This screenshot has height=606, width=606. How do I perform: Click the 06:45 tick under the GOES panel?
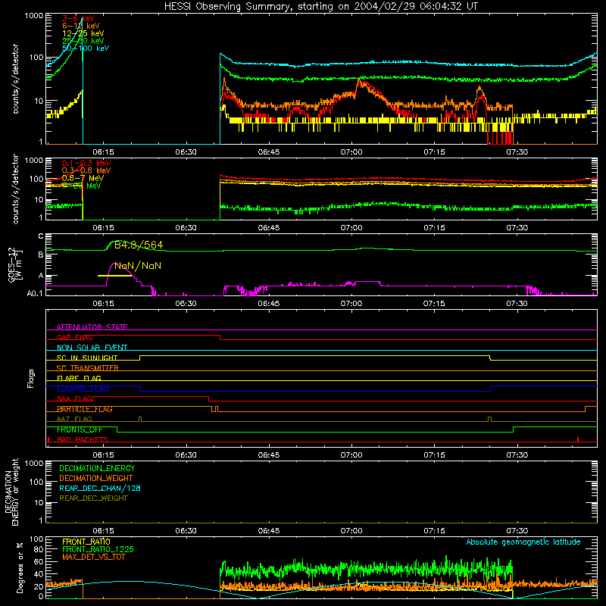click(269, 304)
